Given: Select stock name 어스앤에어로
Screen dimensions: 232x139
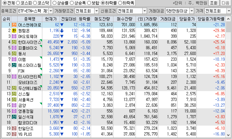Looking at the screenshot, I should pyautogui.click(x=30, y=25).
